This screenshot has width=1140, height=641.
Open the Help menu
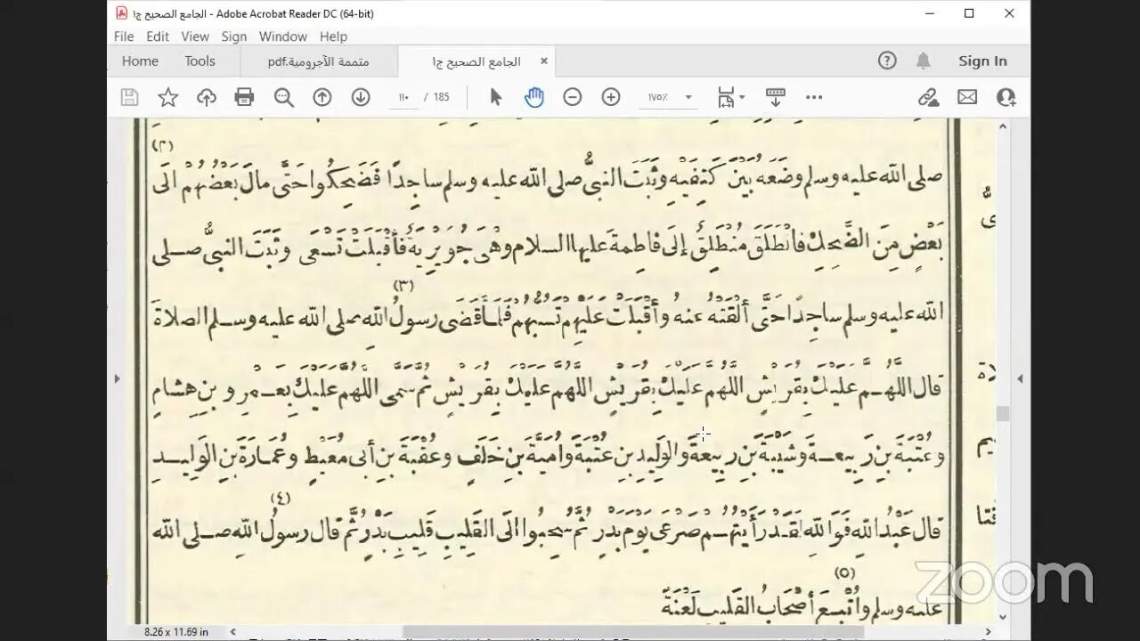tap(333, 37)
